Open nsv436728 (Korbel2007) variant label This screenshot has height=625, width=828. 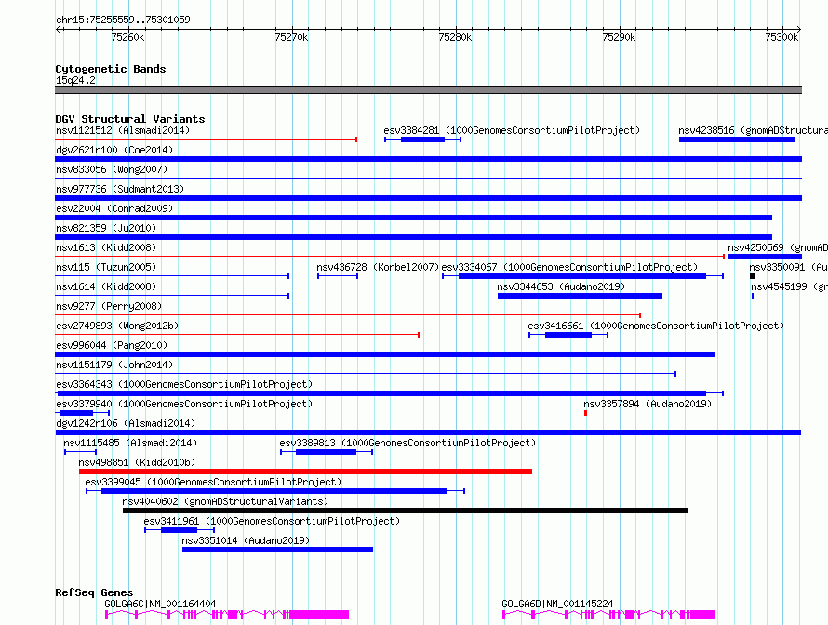pos(378,267)
